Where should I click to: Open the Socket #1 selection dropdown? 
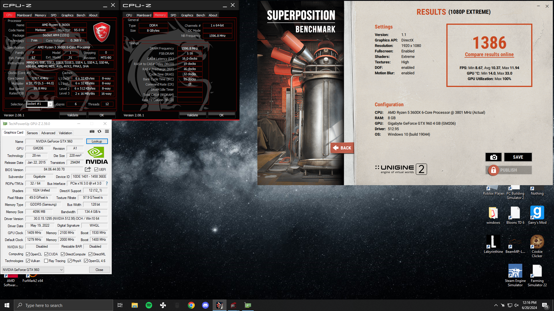[x=40, y=104]
